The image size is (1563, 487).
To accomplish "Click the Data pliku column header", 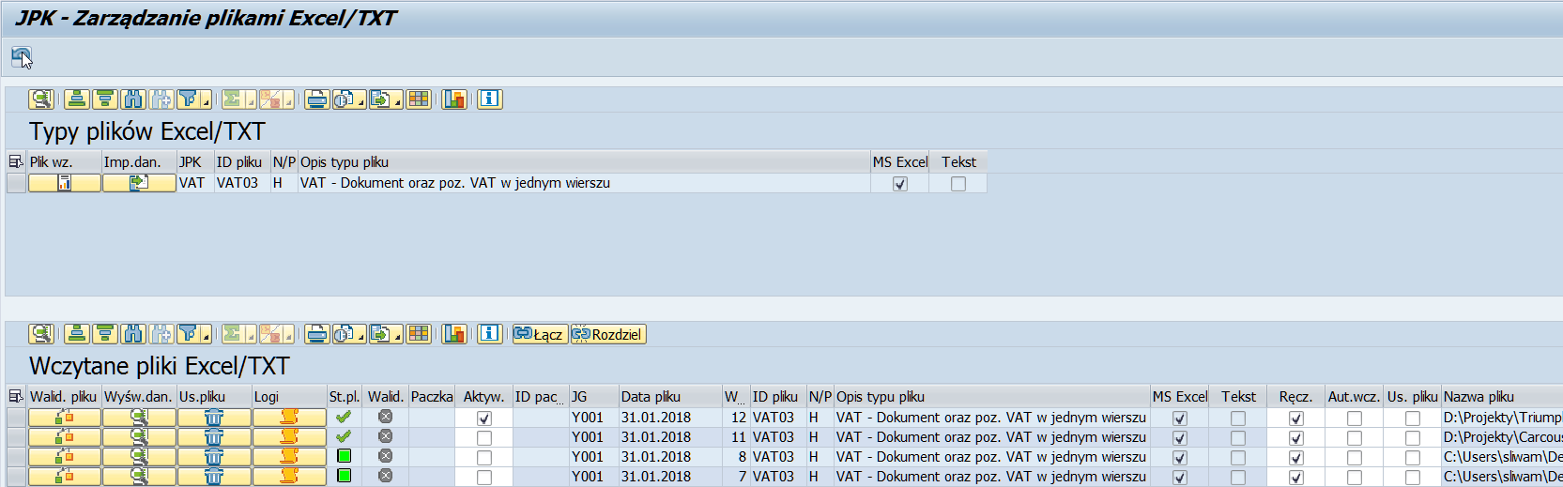I will point(651,397).
